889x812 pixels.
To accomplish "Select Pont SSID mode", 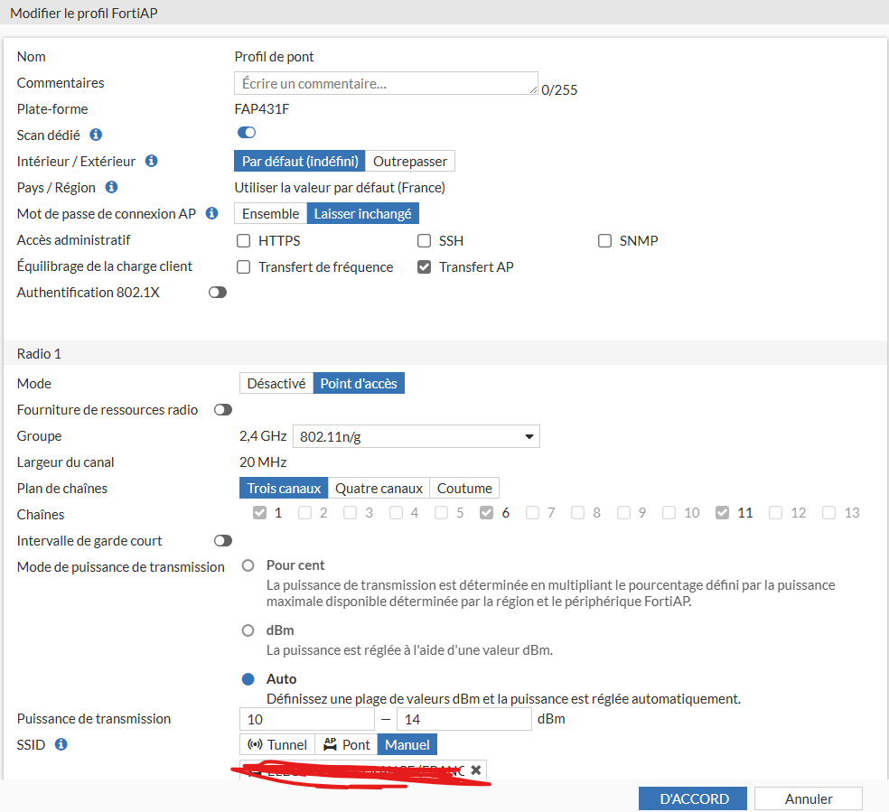I will (x=347, y=744).
